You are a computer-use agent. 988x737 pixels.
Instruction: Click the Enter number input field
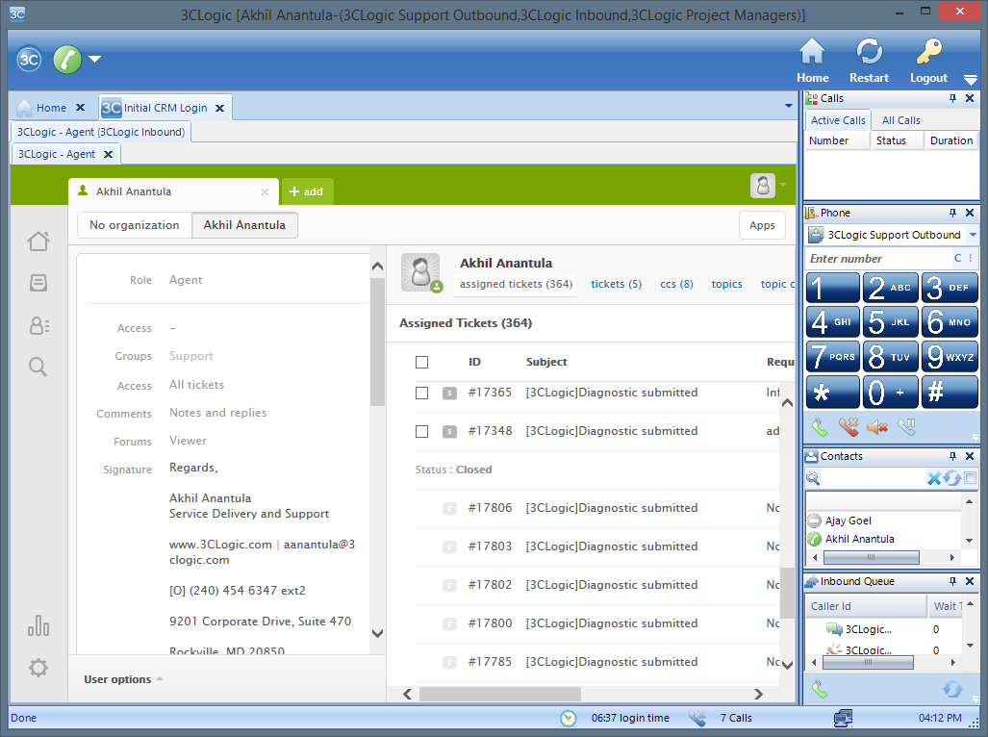[877, 259]
